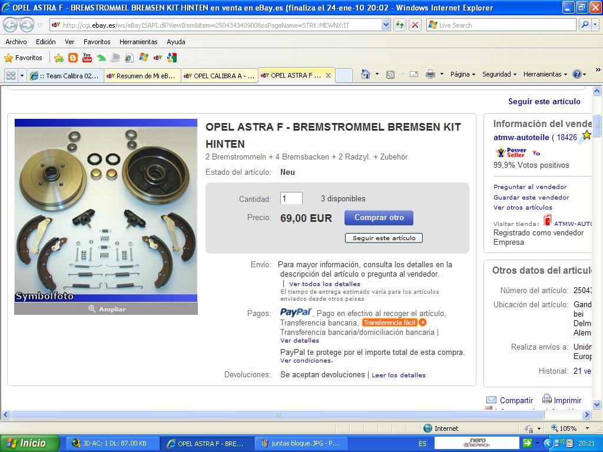The height and width of the screenshot is (452, 603).
Task: Click the Read Mail envelope icon
Action: click(x=414, y=74)
